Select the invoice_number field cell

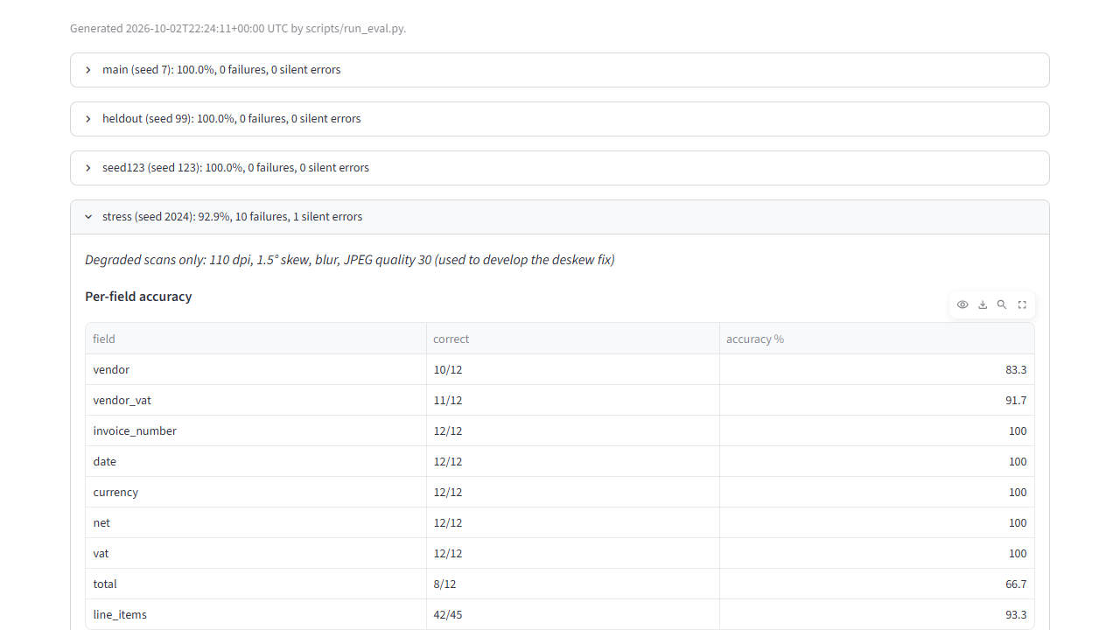[x=255, y=430]
